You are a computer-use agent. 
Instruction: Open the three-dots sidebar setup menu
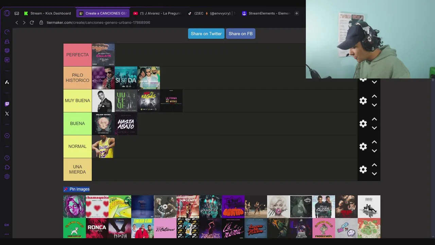[6, 234]
